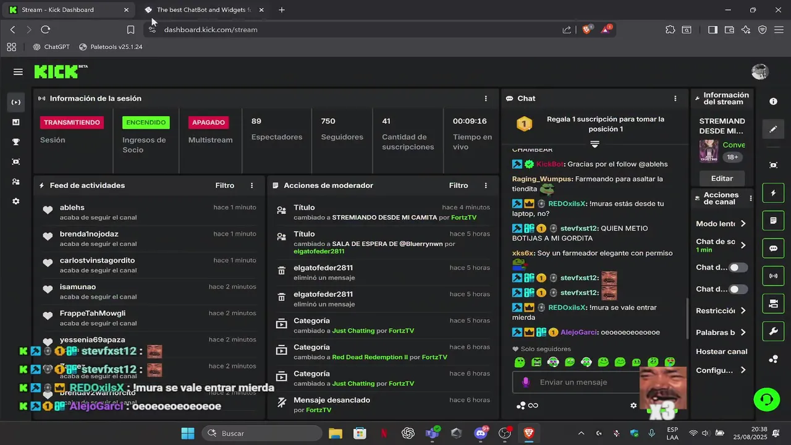Click the capture frame icon in left sidebar
Viewport: 791px width, 445px height.
16,162
